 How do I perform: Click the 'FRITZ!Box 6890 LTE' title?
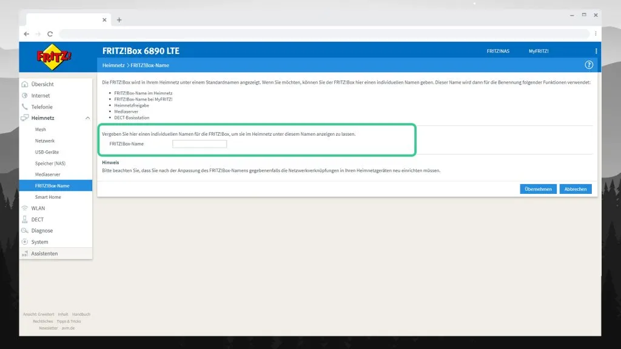point(141,51)
